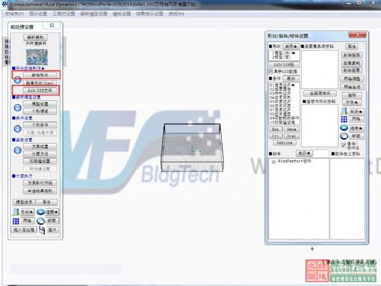This screenshot has width=381, height=286.
Task: Toggle the 条件/物件名 checkbox
Action: [x=344, y=145]
